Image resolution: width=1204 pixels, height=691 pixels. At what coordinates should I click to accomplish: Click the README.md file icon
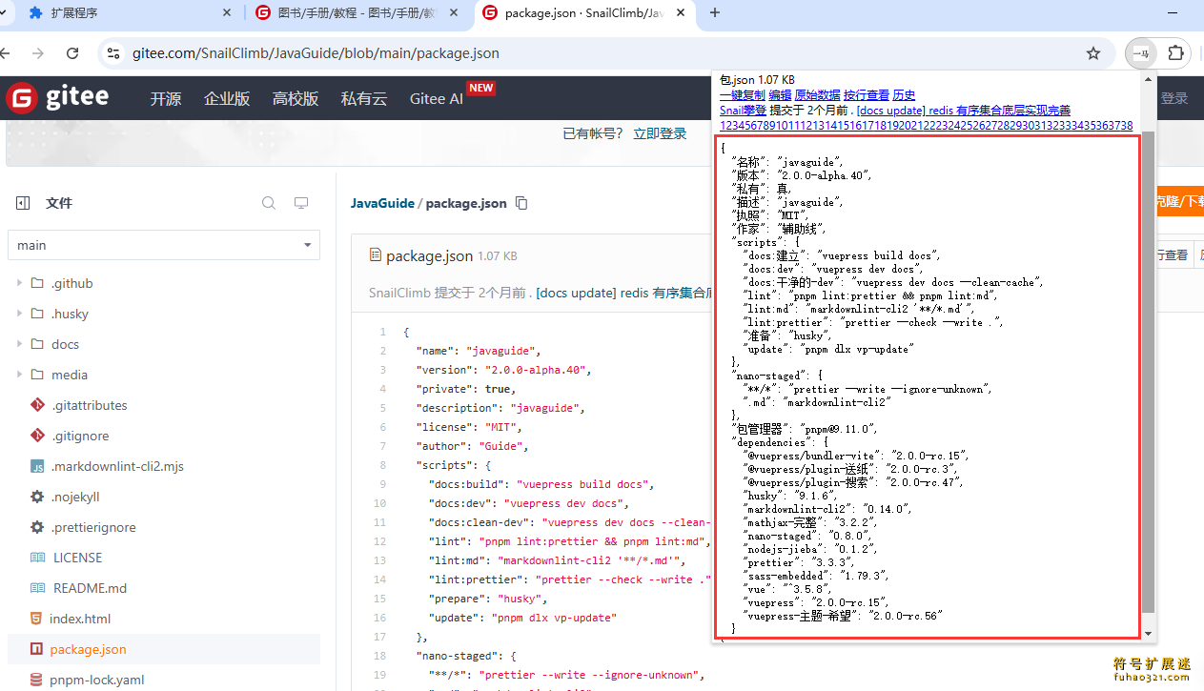(37, 588)
